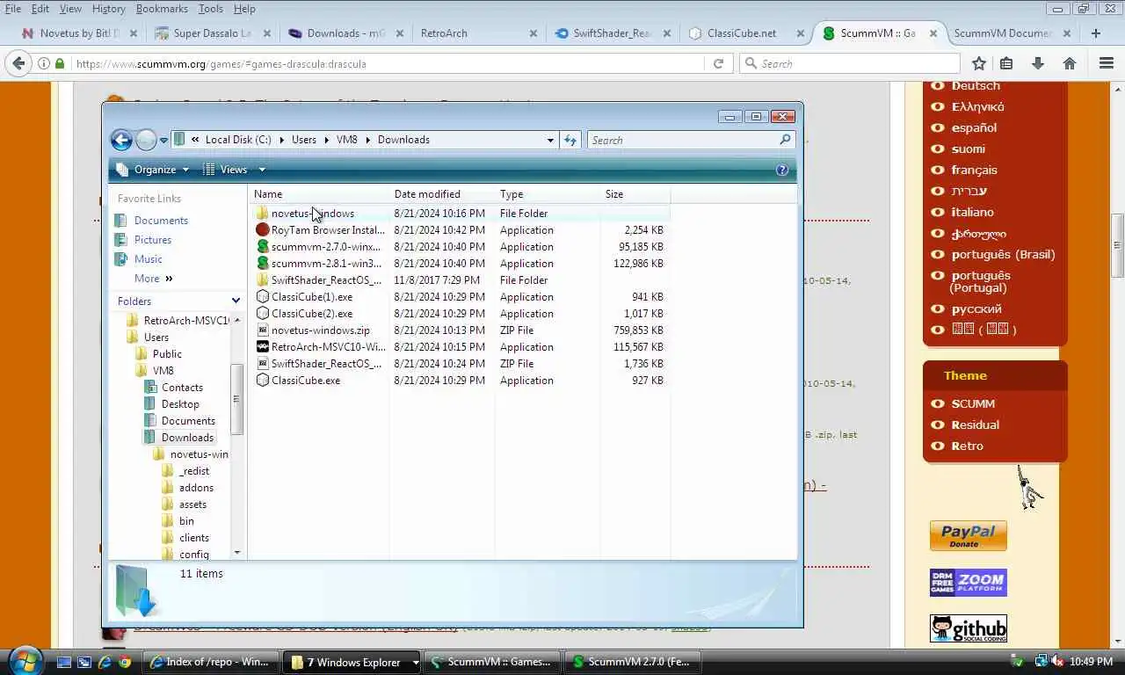The height and width of the screenshot is (675, 1125).
Task: Open recent pages dropdown beside Forward arrow
Action: click(x=163, y=141)
